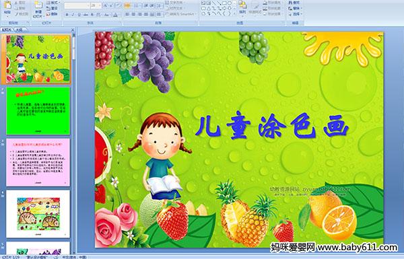Expand the slide Layout dropdown
Screen dimensions: 404x259
54,3
